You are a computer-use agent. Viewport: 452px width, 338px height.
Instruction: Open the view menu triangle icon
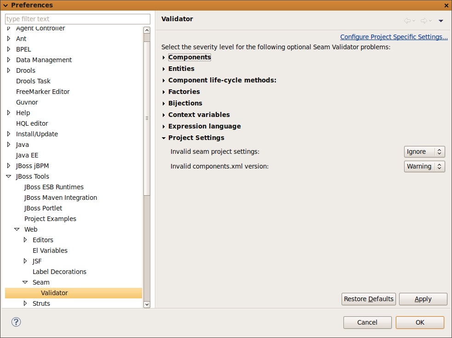coord(441,21)
